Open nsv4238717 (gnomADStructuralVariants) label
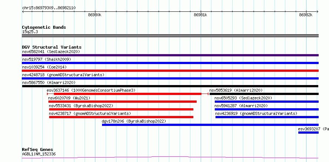This screenshot has width=329, height=162. [x=90, y=113]
